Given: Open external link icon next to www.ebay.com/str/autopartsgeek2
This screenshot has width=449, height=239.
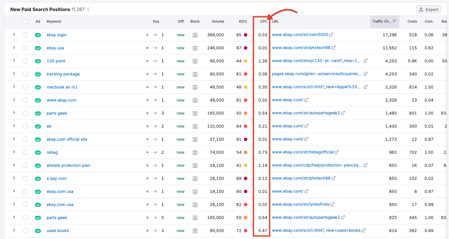Looking at the screenshot, I should (344, 113).
